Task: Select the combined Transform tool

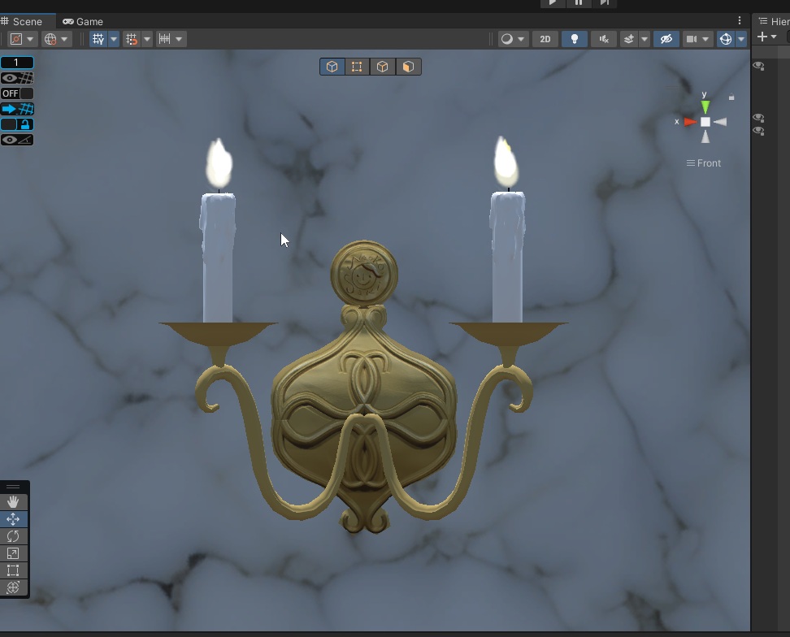Action: [13, 587]
